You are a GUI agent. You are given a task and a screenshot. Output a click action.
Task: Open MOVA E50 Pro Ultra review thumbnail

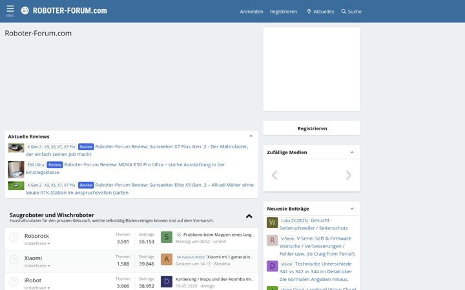[16, 169]
